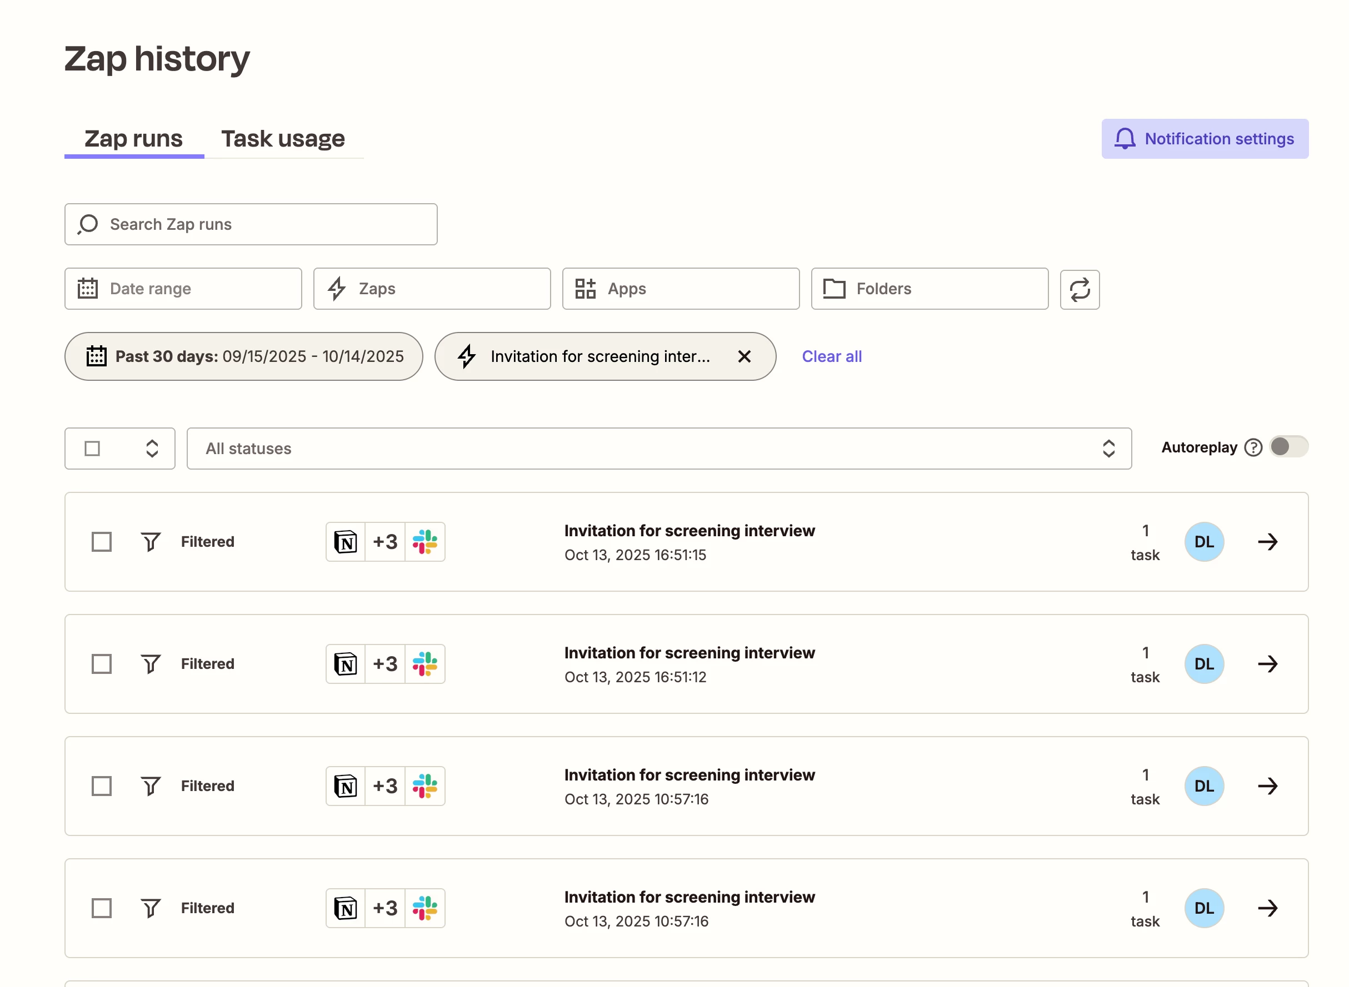
Task: Check the first Filtered run checkbox
Action: click(x=102, y=542)
